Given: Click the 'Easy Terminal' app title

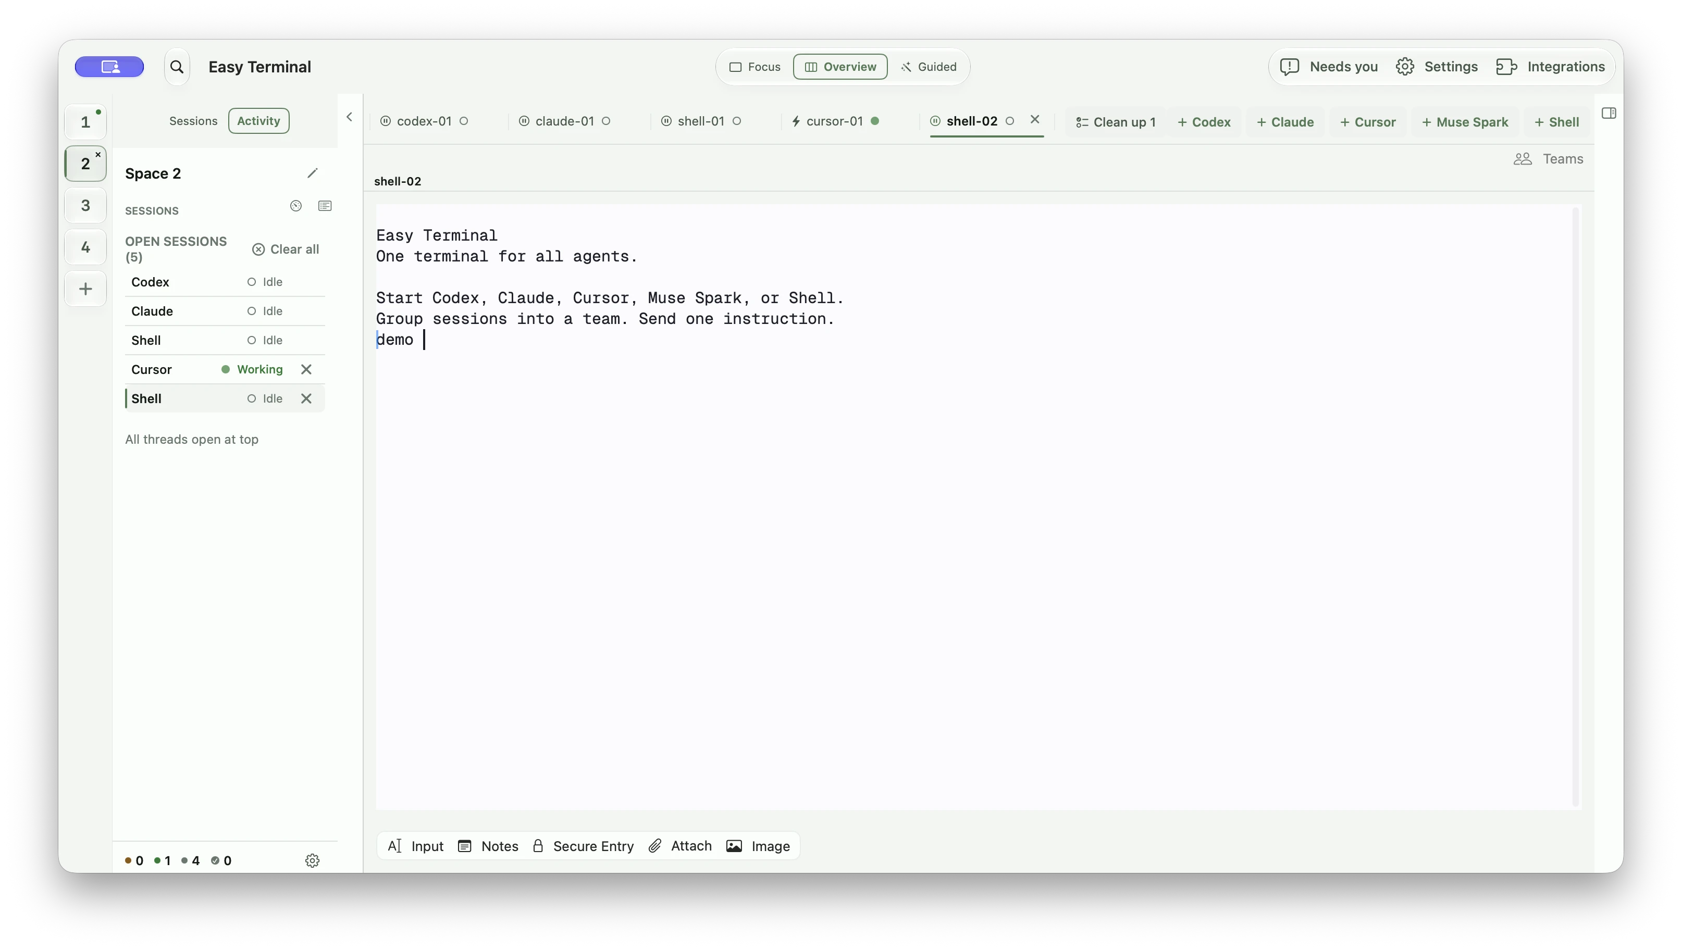Looking at the screenshot, I should (x=259, y=67).
